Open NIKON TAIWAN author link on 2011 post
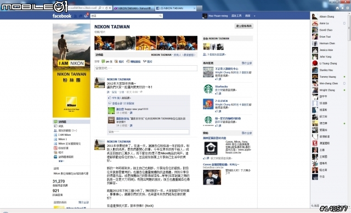351x213 pixels. coord(118,141)
